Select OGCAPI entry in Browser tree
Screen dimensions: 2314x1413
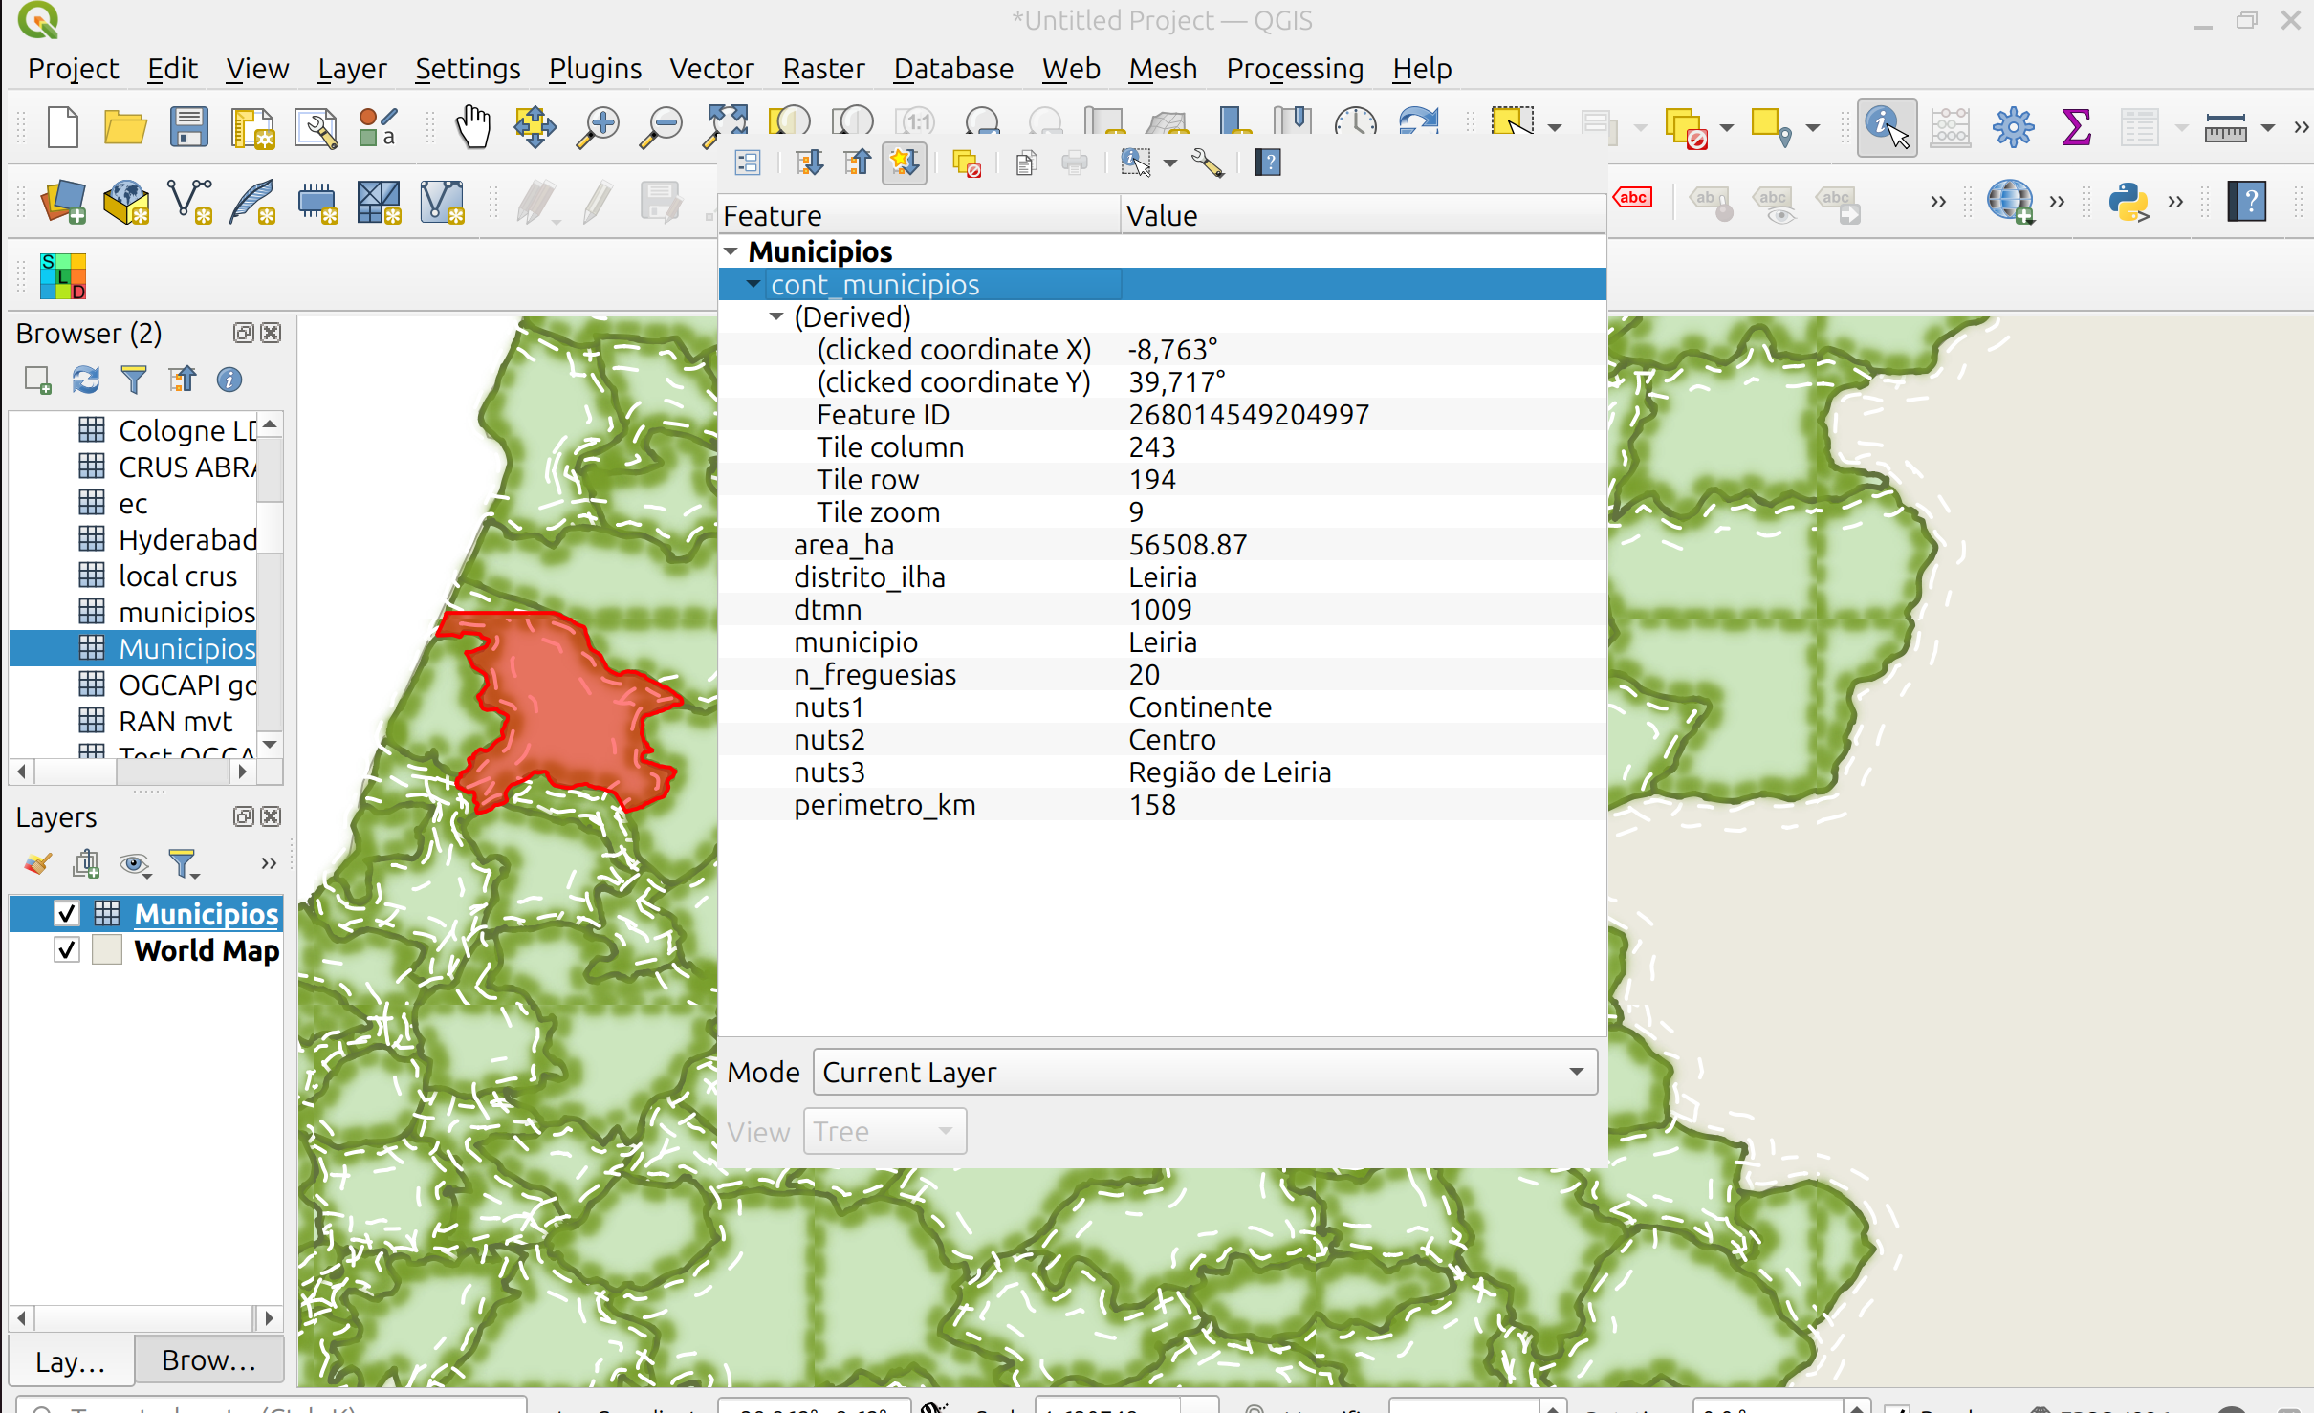(x=186, y=685)
